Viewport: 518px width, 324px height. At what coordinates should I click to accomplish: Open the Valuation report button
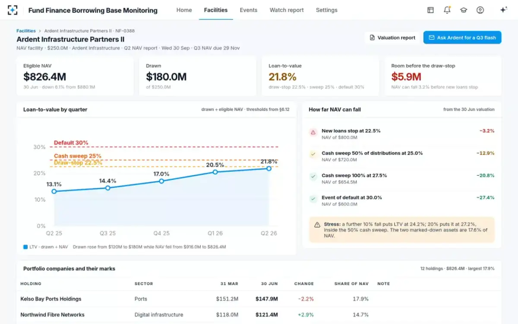(x=392, y=38)
